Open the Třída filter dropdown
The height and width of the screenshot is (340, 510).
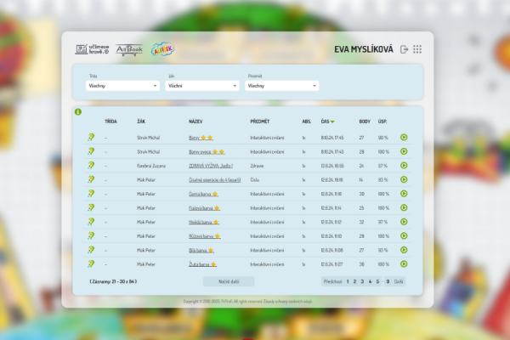pyautogui.click(x=122, y=86)
